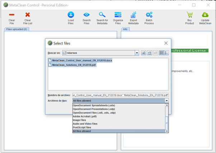Click the Clear File List icon
The height and width of the screenshot is (153, 216).
tap(28, 15)
